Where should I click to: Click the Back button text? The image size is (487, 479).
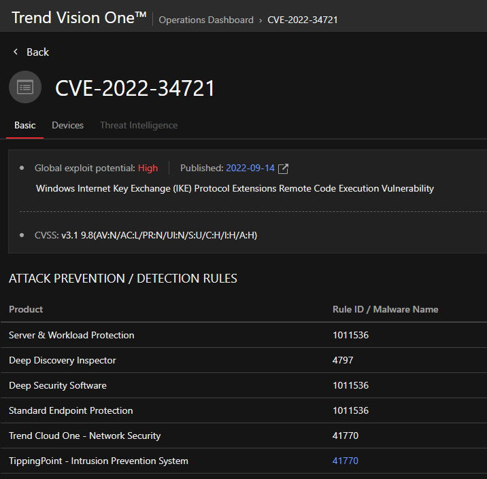click(x=37, y=52)
